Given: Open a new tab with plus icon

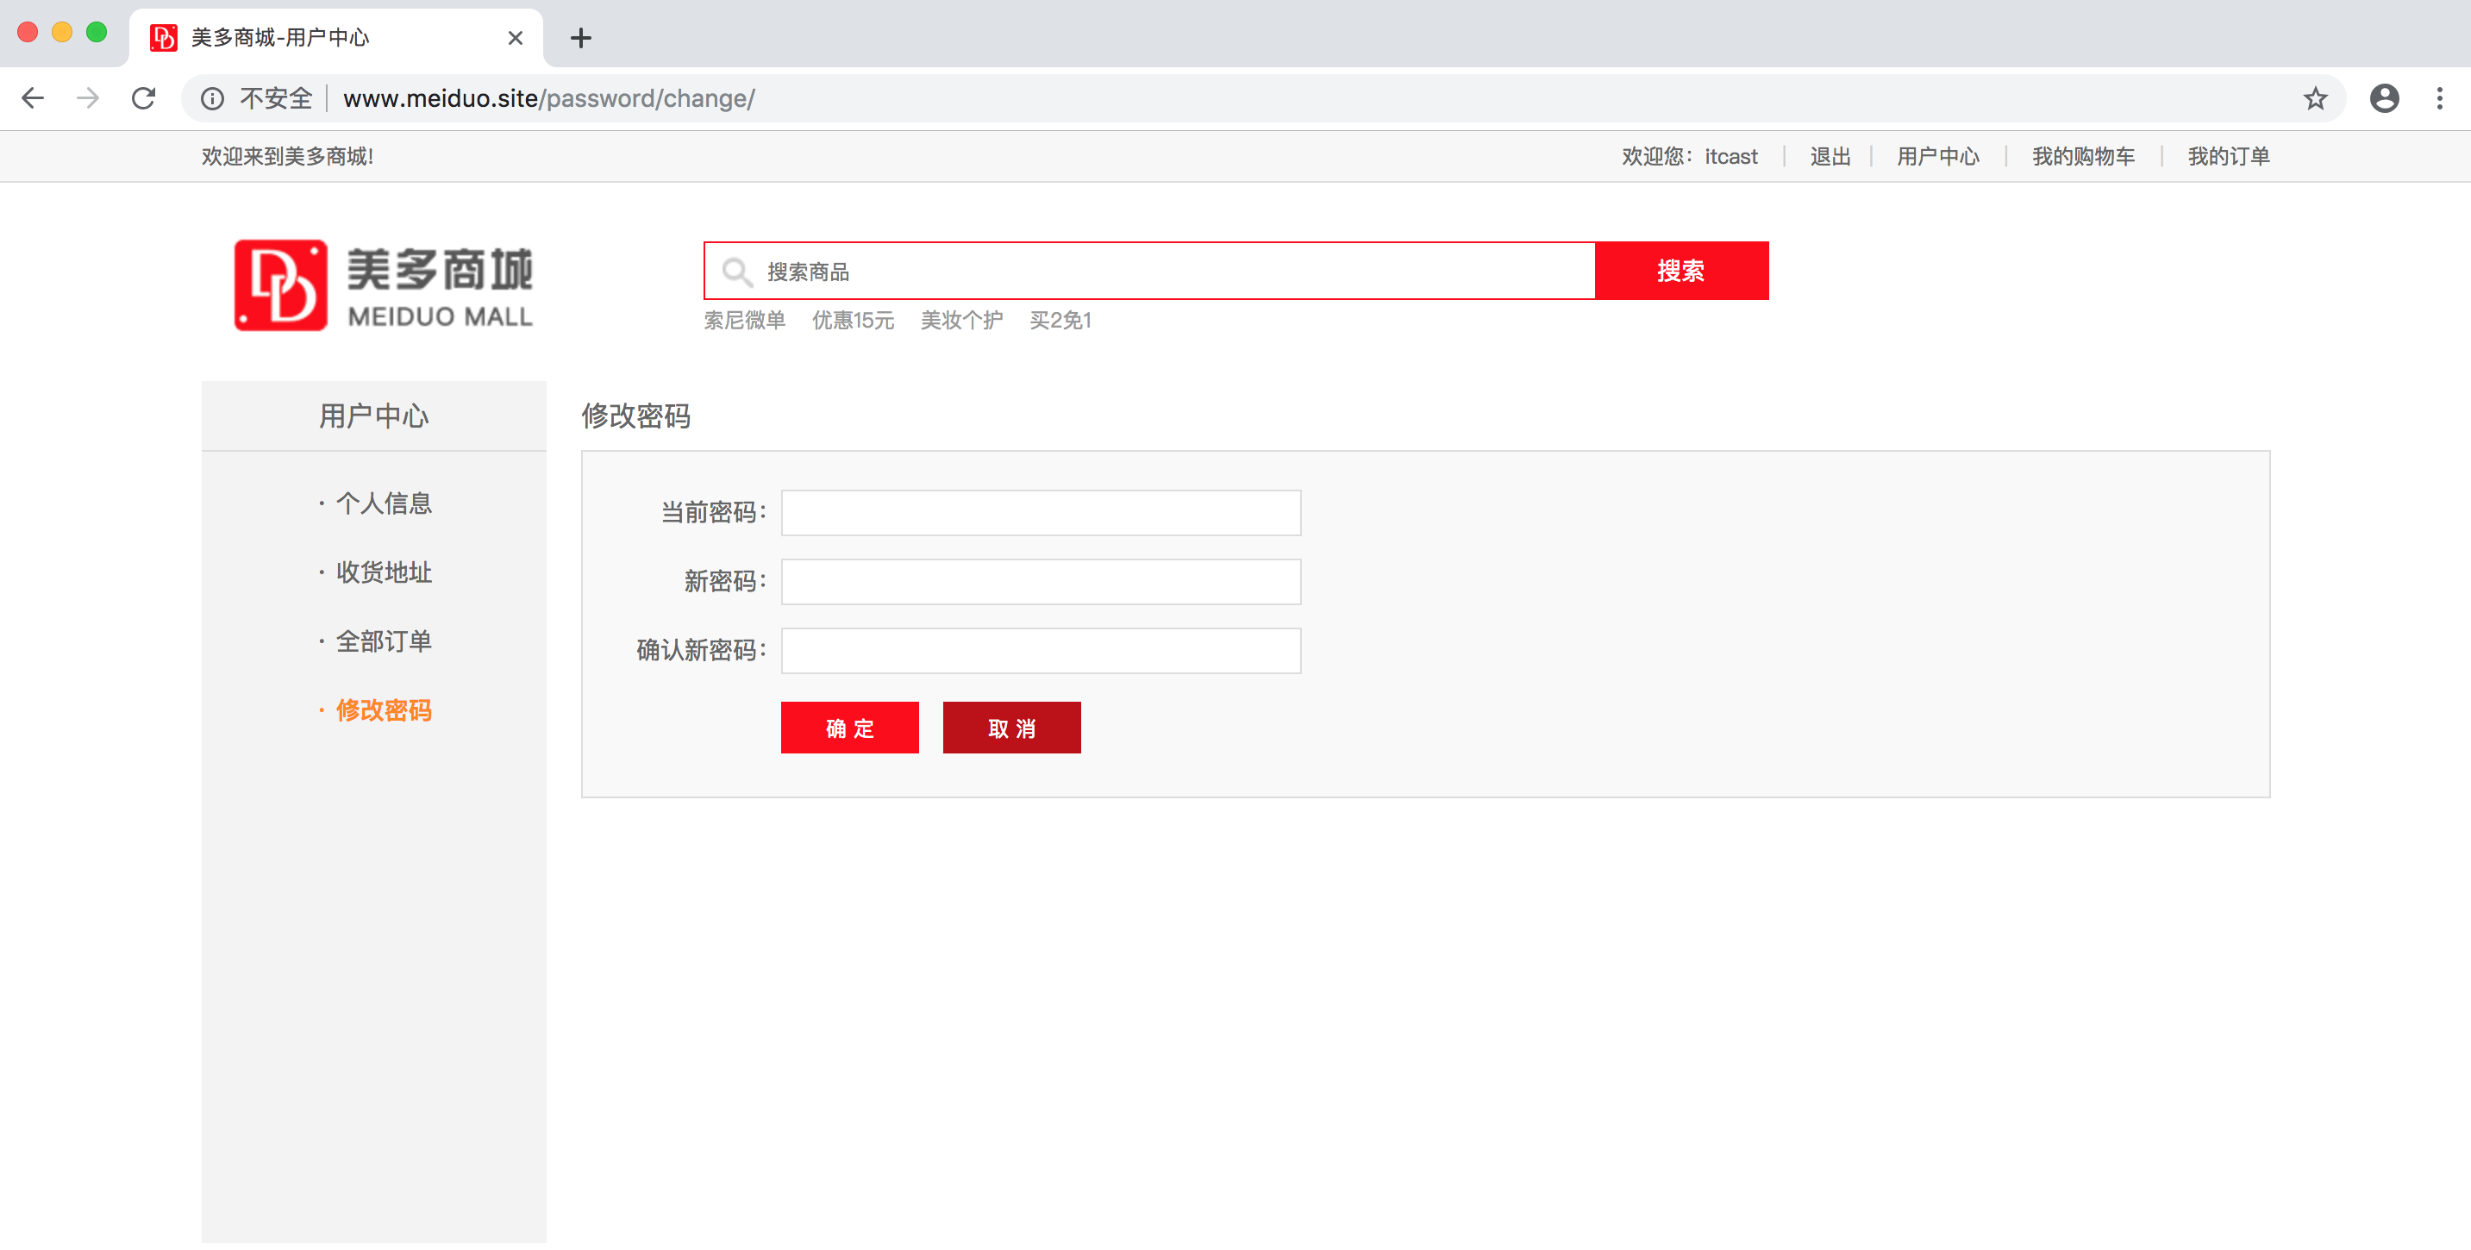Looking at the screenshot, I should coord(580,37).
